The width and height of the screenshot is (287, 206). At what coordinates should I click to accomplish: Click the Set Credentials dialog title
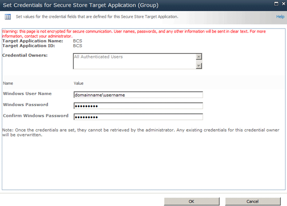coord(80,5)
